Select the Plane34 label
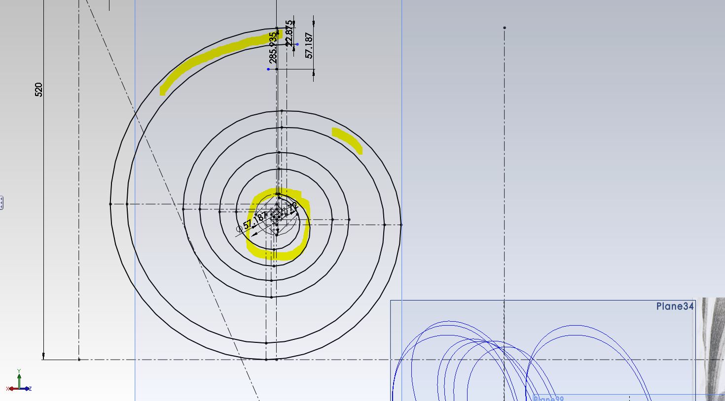The height and width of the screenshot is (401, 725). tap(676, 305)
